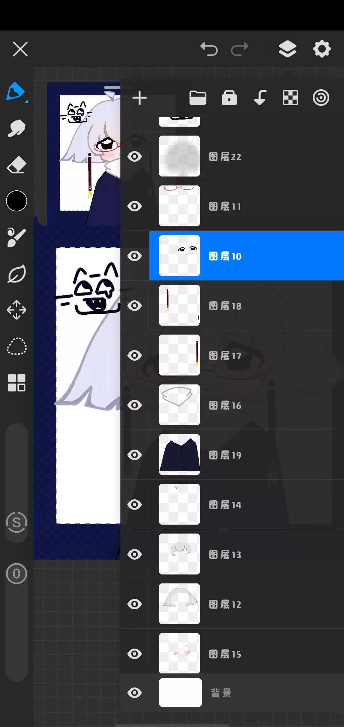The height and width of the screenshot is (727, 344).
Task: Add a new layer with plus icon
Action: pos(140,98)
